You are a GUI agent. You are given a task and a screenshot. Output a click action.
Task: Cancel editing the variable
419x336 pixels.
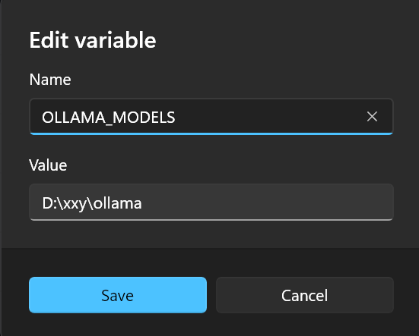305,295
